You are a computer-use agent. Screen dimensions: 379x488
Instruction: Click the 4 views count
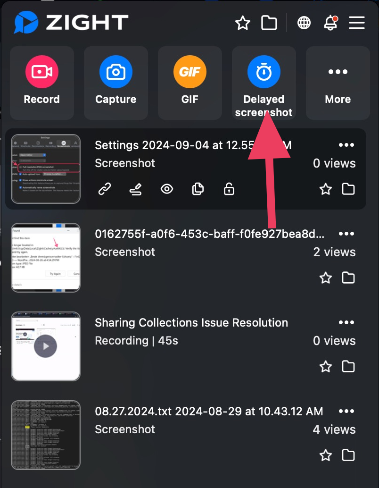334,429
